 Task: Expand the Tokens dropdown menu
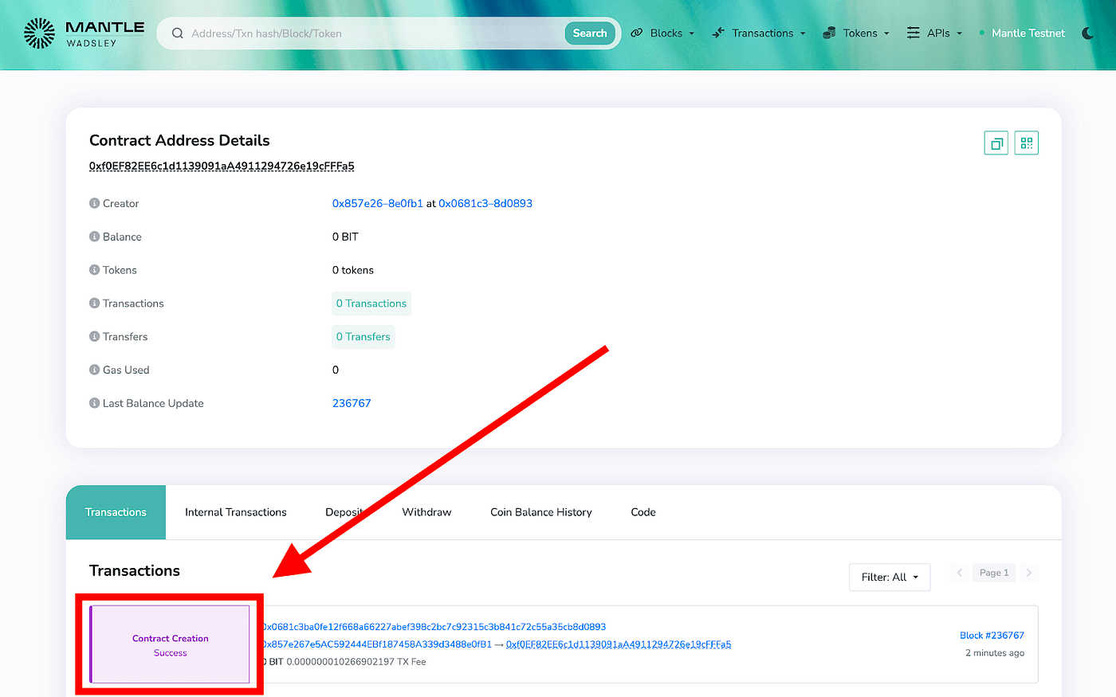856,33
